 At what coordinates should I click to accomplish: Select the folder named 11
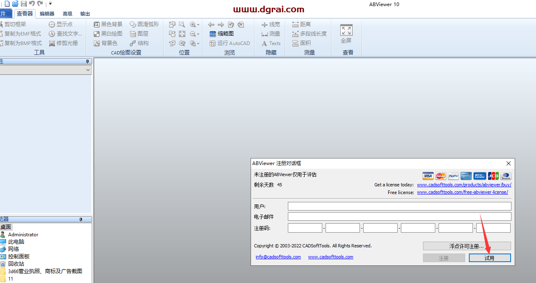[11, 278]
